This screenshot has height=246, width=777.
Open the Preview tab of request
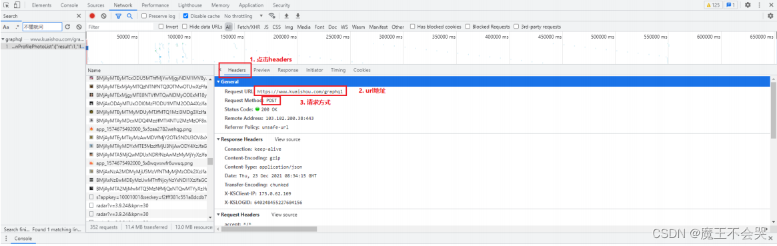pos(261,70)
